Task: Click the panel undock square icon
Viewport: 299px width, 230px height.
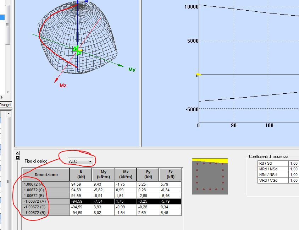Action: point(18,157)
